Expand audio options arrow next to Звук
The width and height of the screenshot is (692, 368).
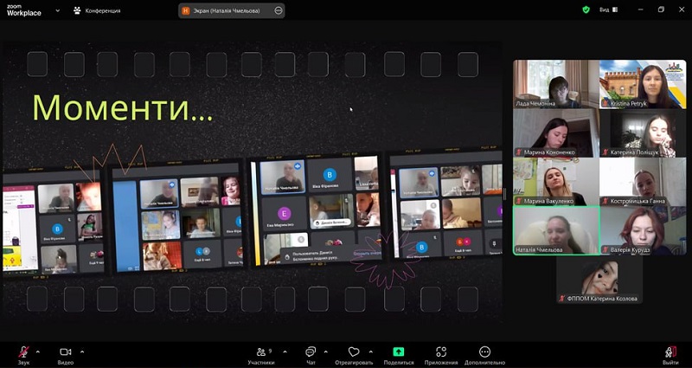(37, 352)
